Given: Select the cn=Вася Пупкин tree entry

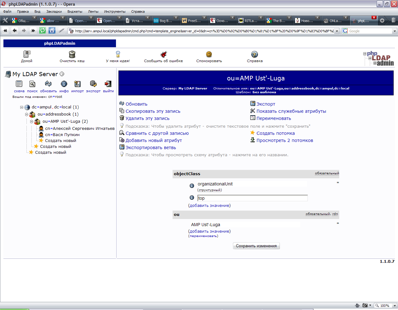Looking at the screenshot, I should [x=62, y=135].
